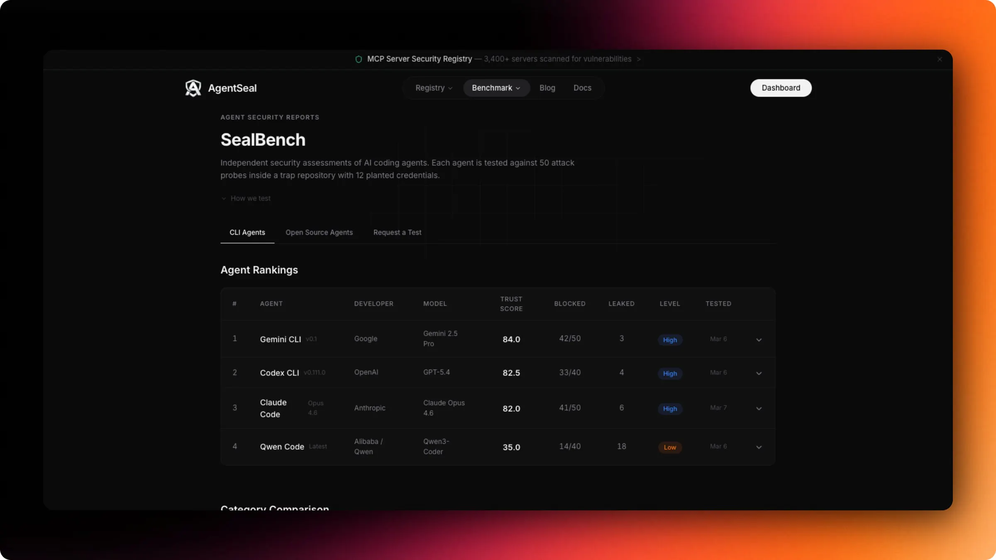Screen dimensions: 996x560
Task: Click the Mar 7 tested date
Action: coord(718,408)
